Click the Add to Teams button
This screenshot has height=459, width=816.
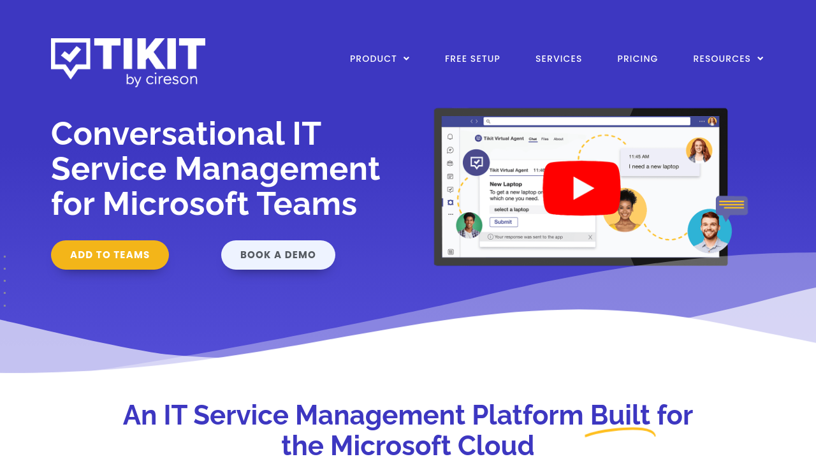[110, 255]
